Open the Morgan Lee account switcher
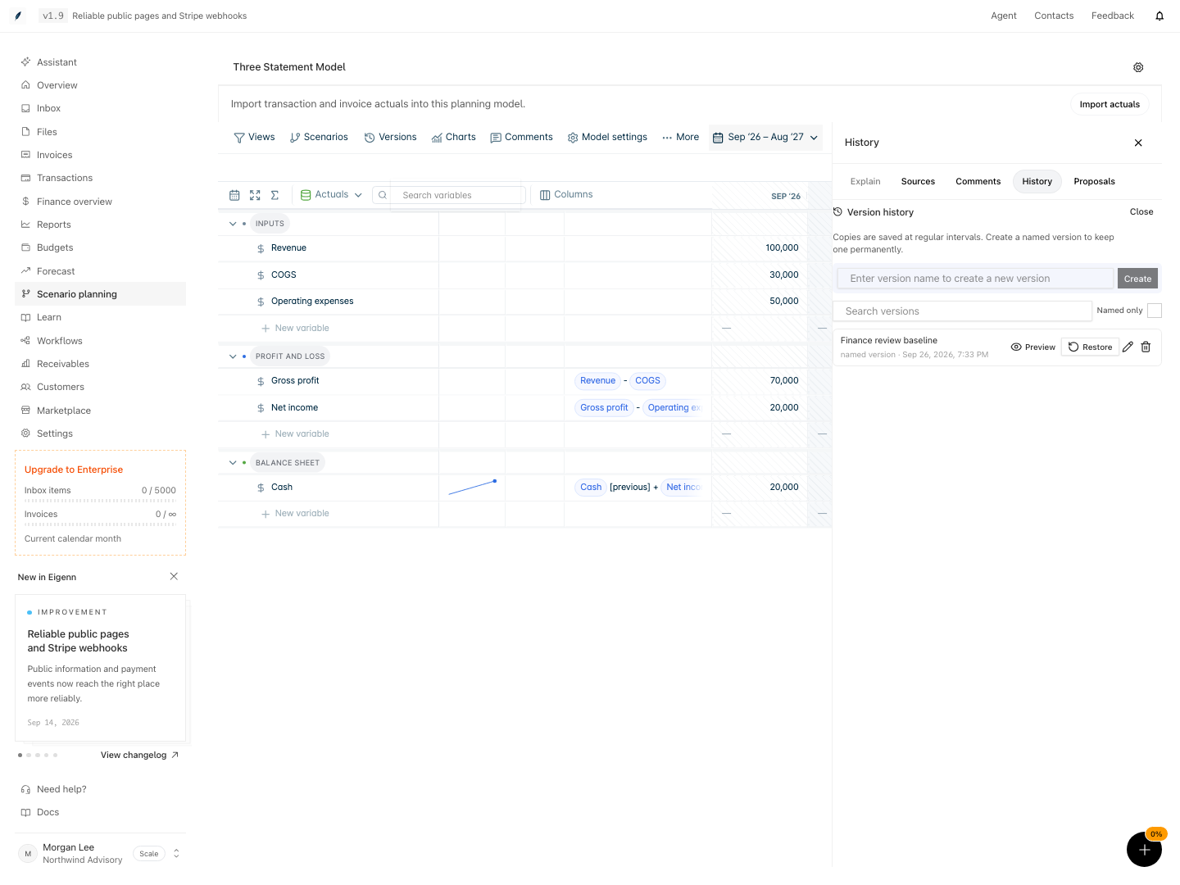Screen dimensions: 1180x885 coord(100,853)
